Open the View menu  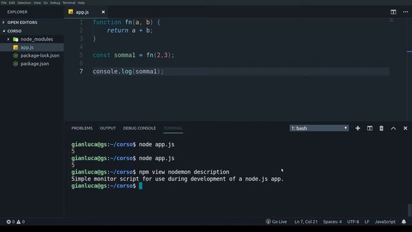point(37,3)
